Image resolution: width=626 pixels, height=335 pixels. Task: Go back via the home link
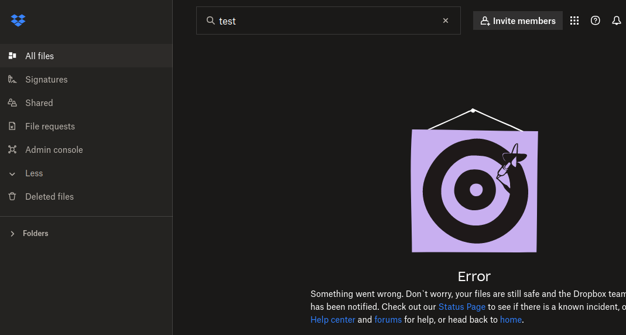[510, 320]
